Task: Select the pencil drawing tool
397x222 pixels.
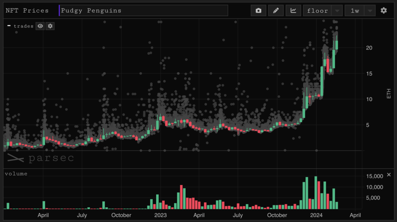Action: coord(276,10)
